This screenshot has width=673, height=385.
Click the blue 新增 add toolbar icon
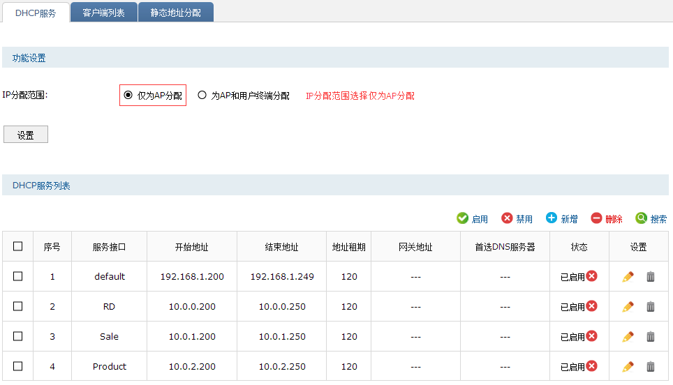point(552,218)
